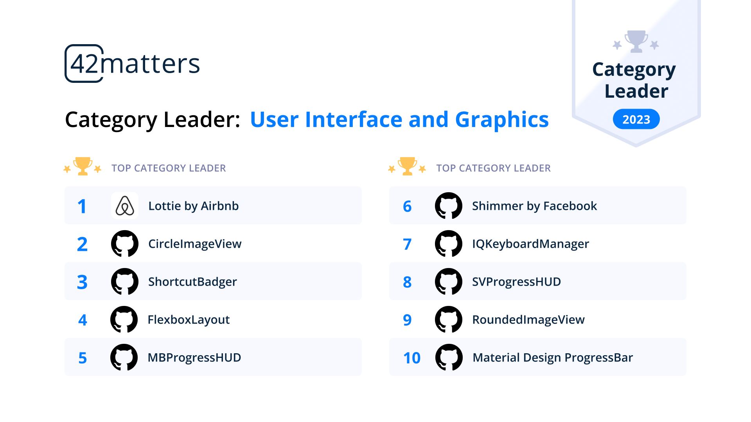Screen dimensions: 751x422
Task: Click the GitHub icon next to CircleImageView
Action: 125,243
